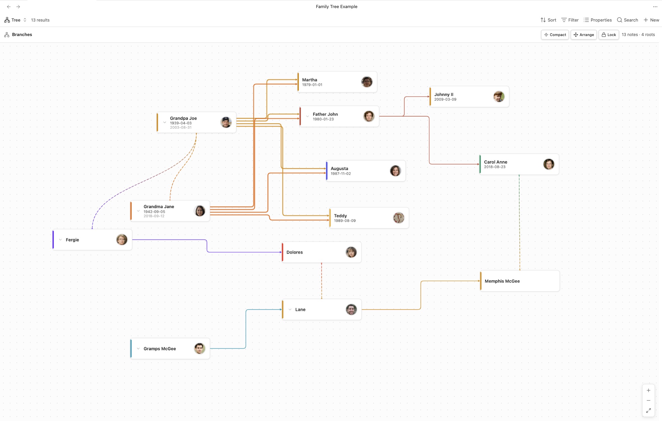Open the Sort options
Image resolution: width=662 pixels, height=422 pixels.
pos(548,20)
